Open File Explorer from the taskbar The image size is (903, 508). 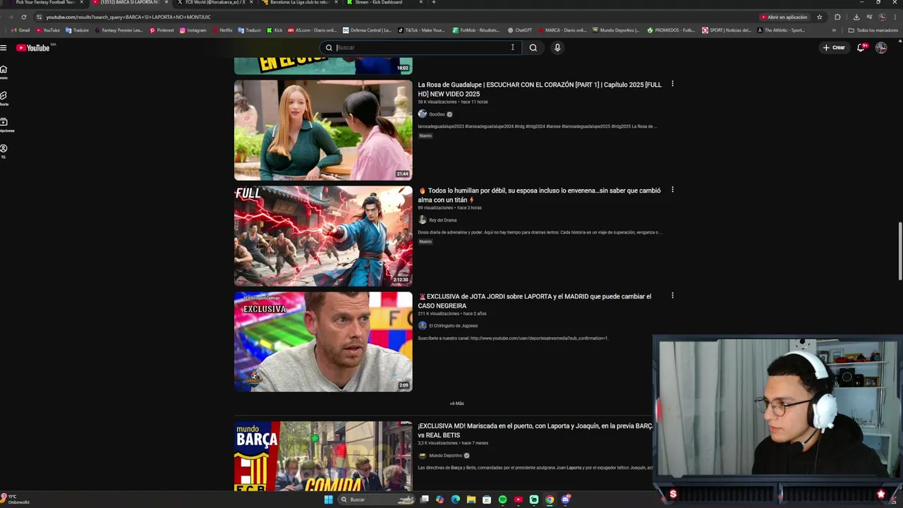pos(471,500)
